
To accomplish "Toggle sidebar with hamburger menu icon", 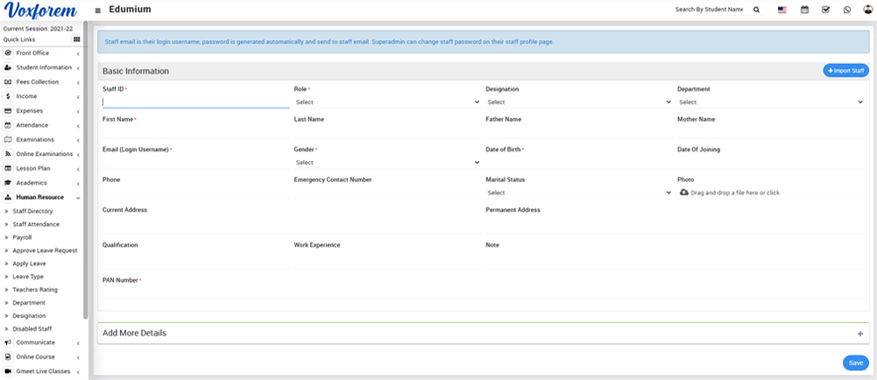I will pyautogui.click(x=97, y=11).
